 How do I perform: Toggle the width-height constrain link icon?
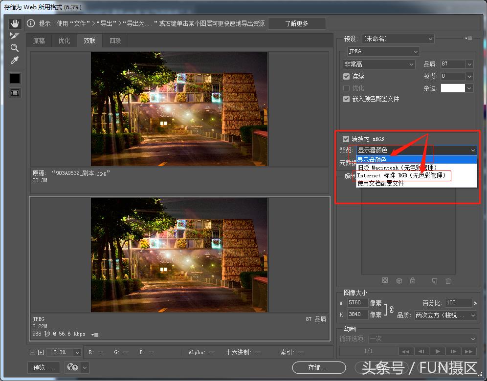tap(391, 309)
